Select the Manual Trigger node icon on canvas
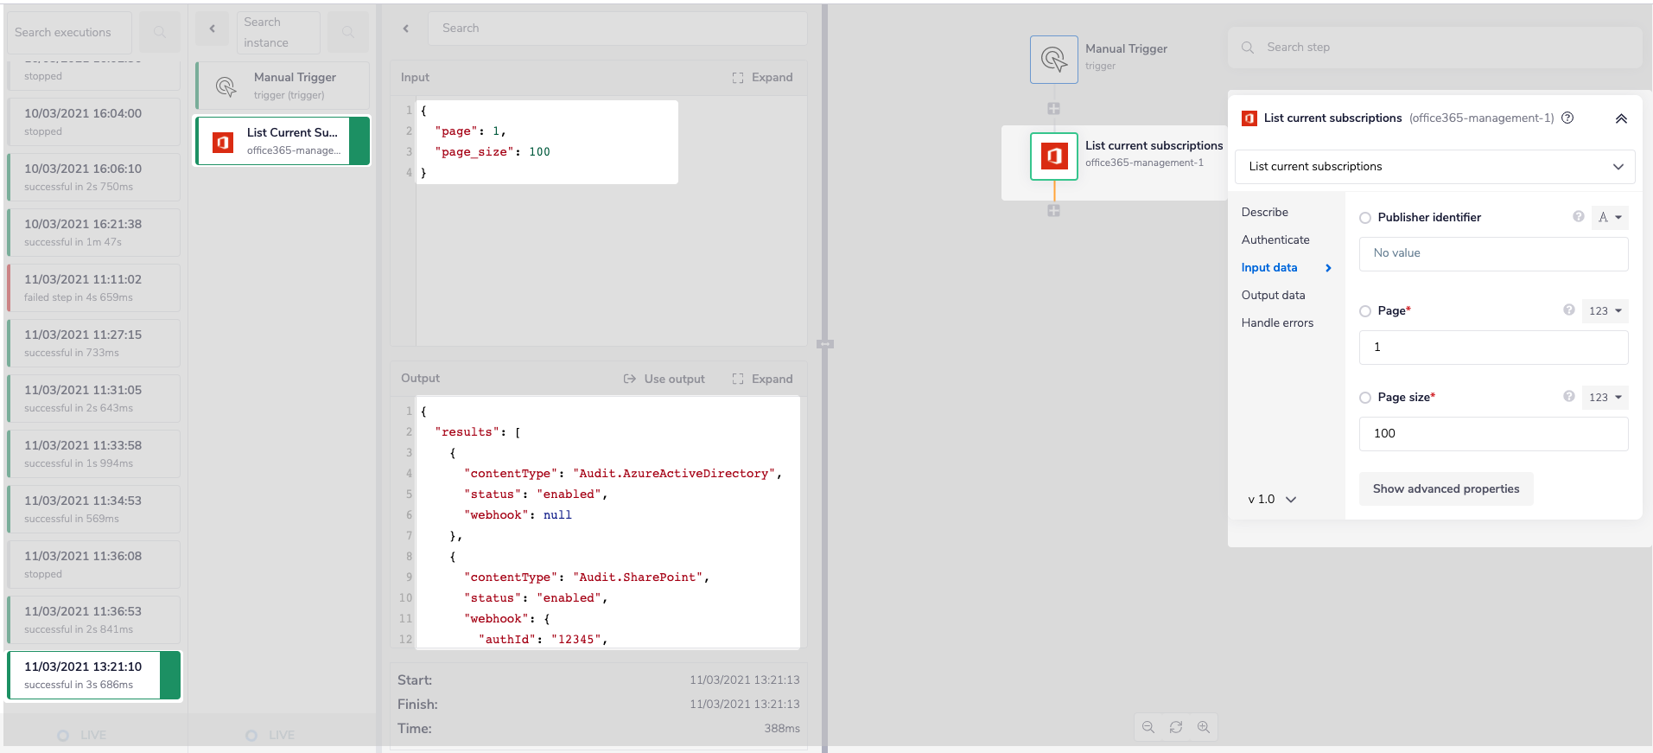 tap(1053, 60)
